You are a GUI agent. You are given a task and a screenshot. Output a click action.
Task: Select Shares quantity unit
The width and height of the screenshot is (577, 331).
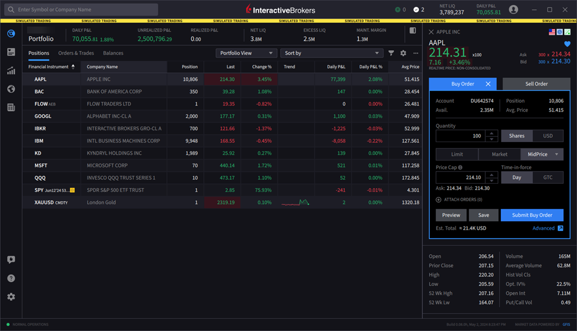pyautogui.click(x=517, y=136)
